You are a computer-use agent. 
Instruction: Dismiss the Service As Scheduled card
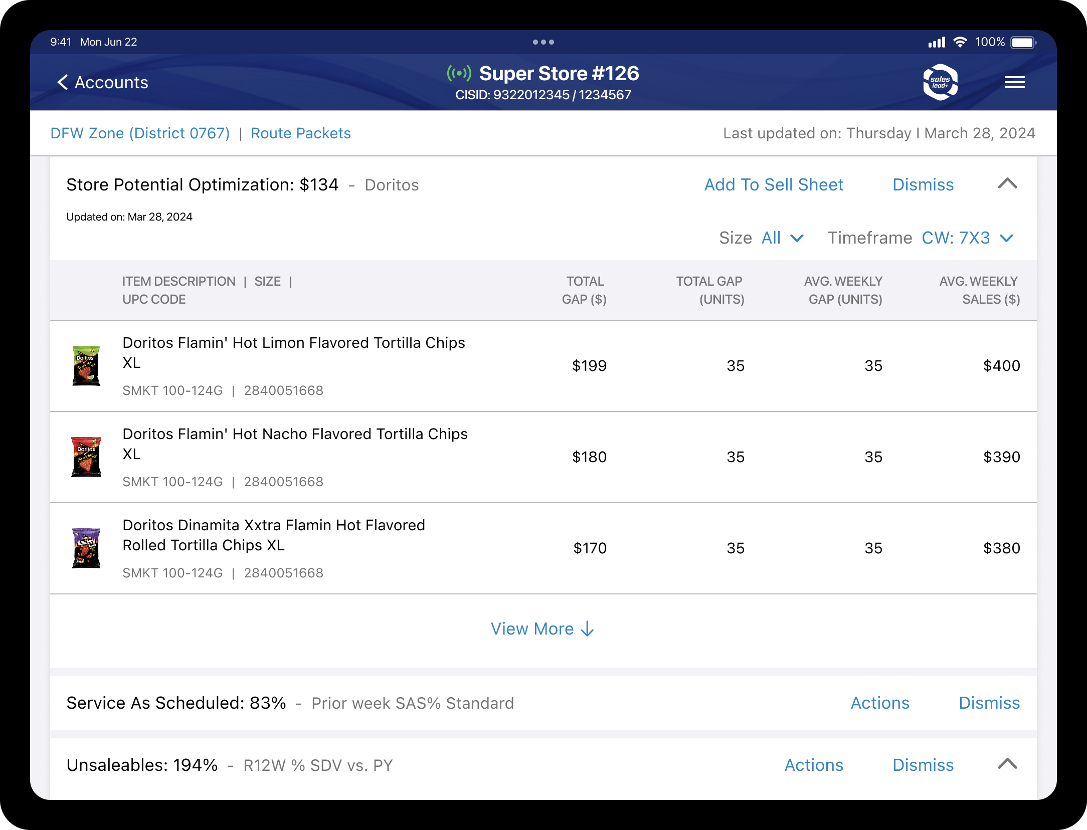pos(989,703)
